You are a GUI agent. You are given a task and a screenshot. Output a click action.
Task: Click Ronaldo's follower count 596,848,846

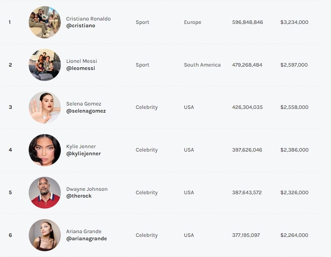(x=248, y=22)
